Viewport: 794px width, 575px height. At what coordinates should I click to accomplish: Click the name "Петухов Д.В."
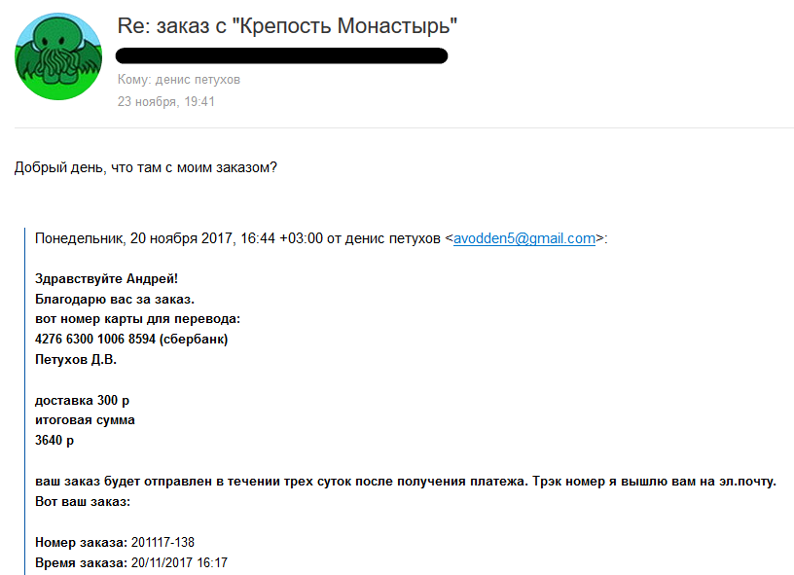[76, 359]
